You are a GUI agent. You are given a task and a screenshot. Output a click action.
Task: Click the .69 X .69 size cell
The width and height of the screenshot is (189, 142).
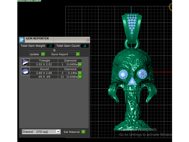click(44, 77)
